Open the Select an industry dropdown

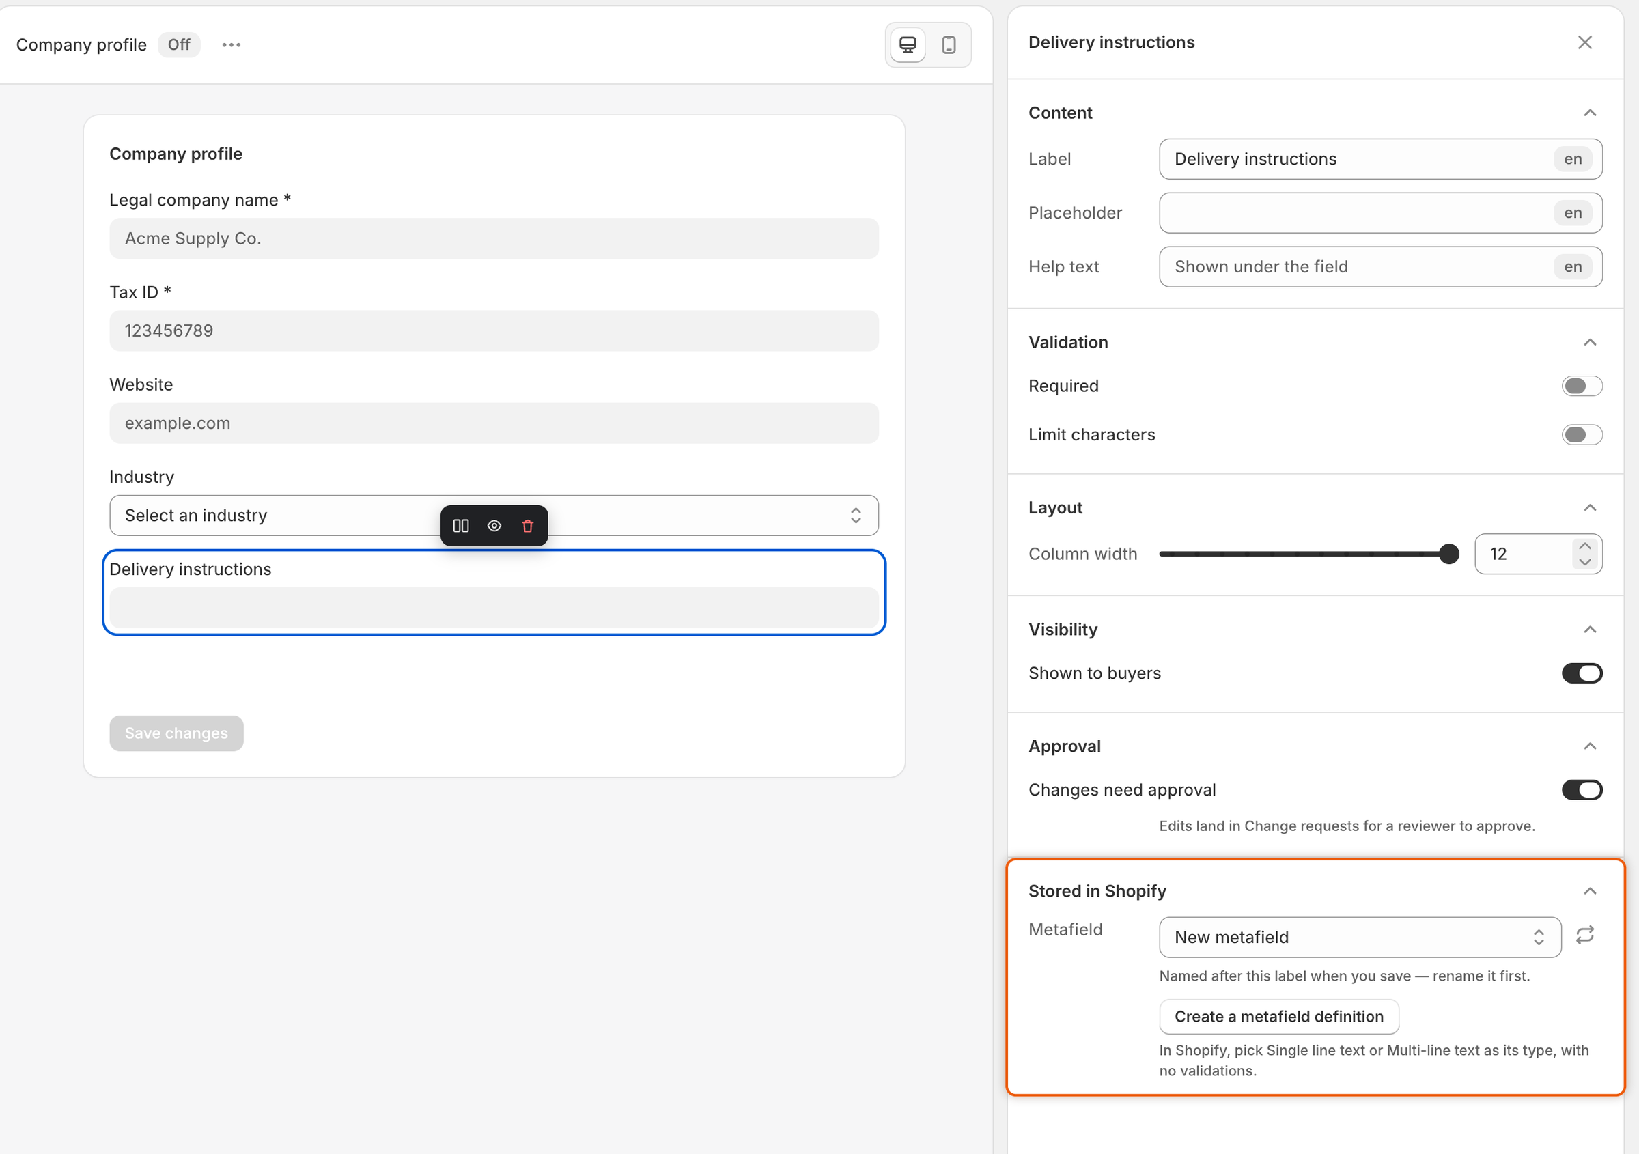pyautogui.click(x=494, y=516)
